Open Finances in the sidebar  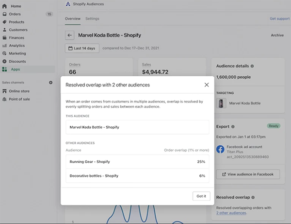(16, 38)
